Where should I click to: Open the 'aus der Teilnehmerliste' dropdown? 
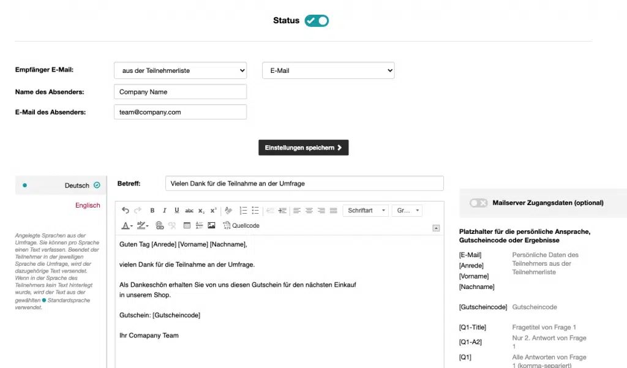[x=181, y=70]
